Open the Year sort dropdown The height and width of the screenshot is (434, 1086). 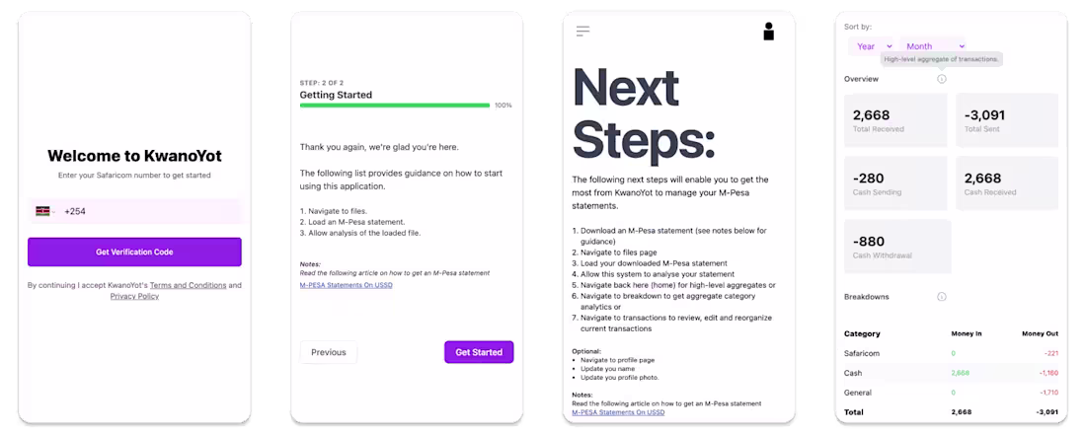point(873,46)
